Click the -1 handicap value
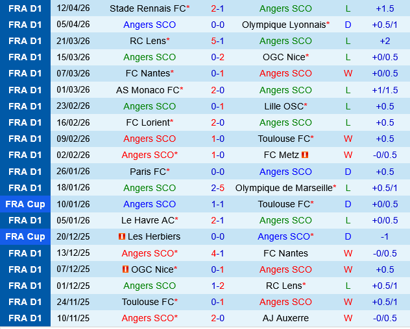Screen dimensions: 410x329 385,237
